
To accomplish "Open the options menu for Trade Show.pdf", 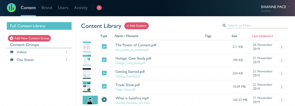I will click(282, 87).
